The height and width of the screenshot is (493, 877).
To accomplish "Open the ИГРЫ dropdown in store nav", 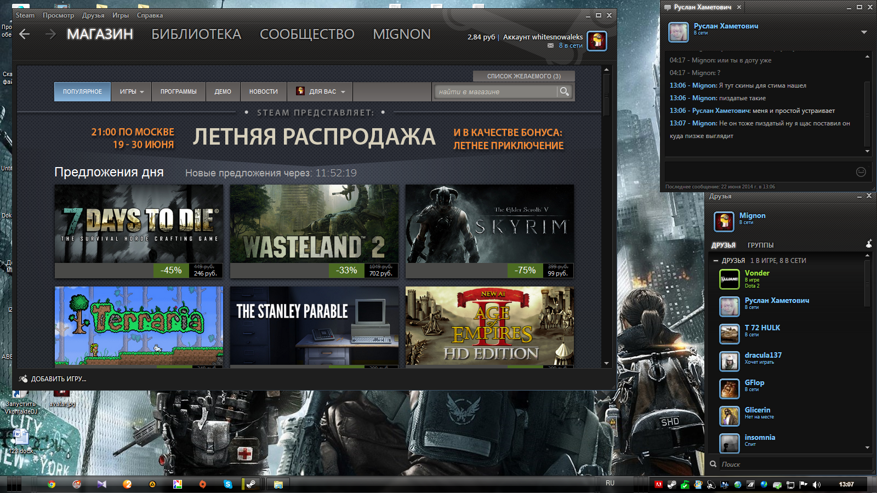I will pos(132,91).
